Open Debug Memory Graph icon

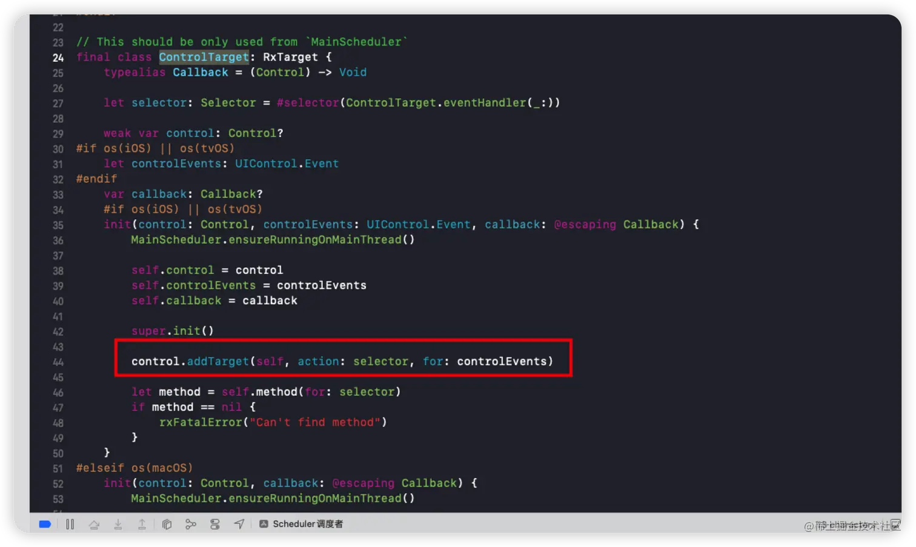[191, 525]
